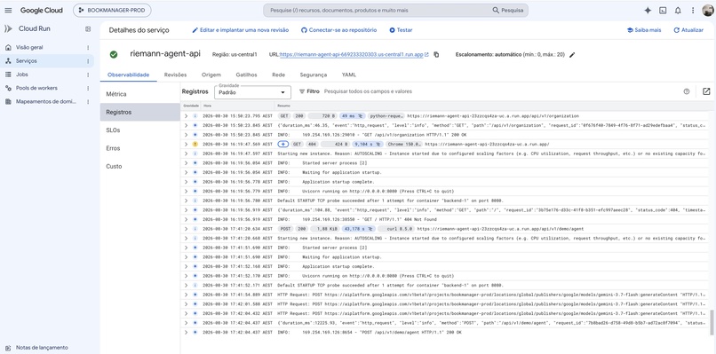
Task: Expand the POST 200 curl 8.5.0 row
Action: click(186, 229)
